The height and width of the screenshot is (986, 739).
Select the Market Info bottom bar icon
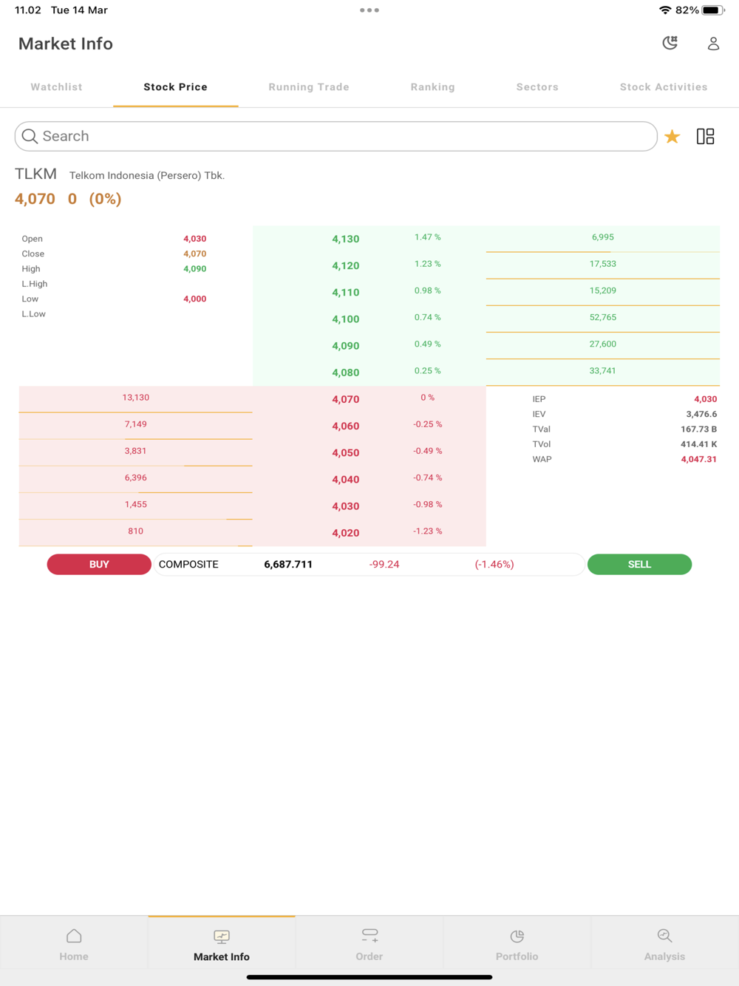click(x=222, y=936)
